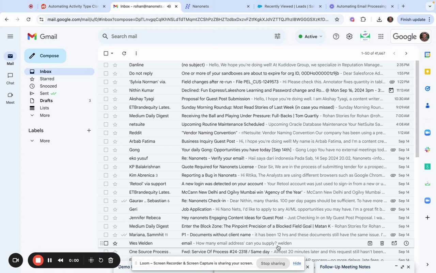Stop the Loom recording
The width and height of the screenshot is (436, 273).
(38, 260)
